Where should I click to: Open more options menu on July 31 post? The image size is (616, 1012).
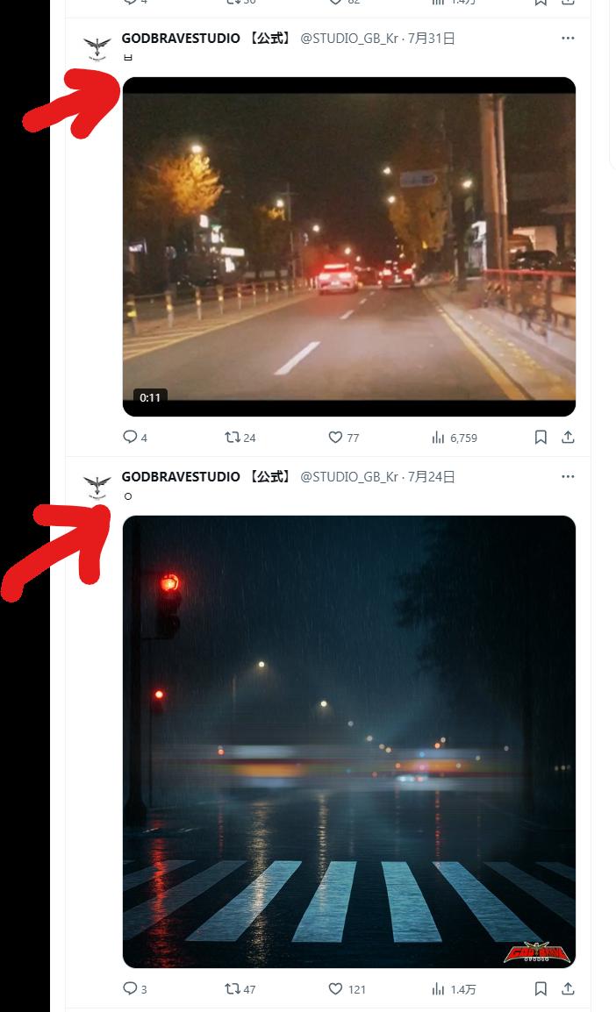pyautogui.click(x=568, y=38)
